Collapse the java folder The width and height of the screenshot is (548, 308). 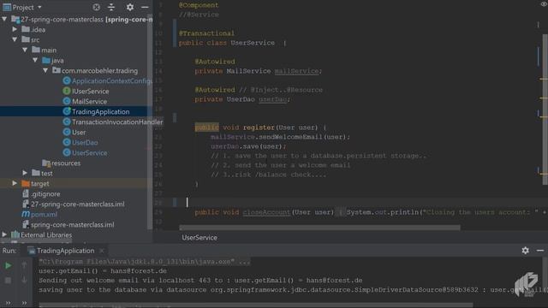point(35,60)
